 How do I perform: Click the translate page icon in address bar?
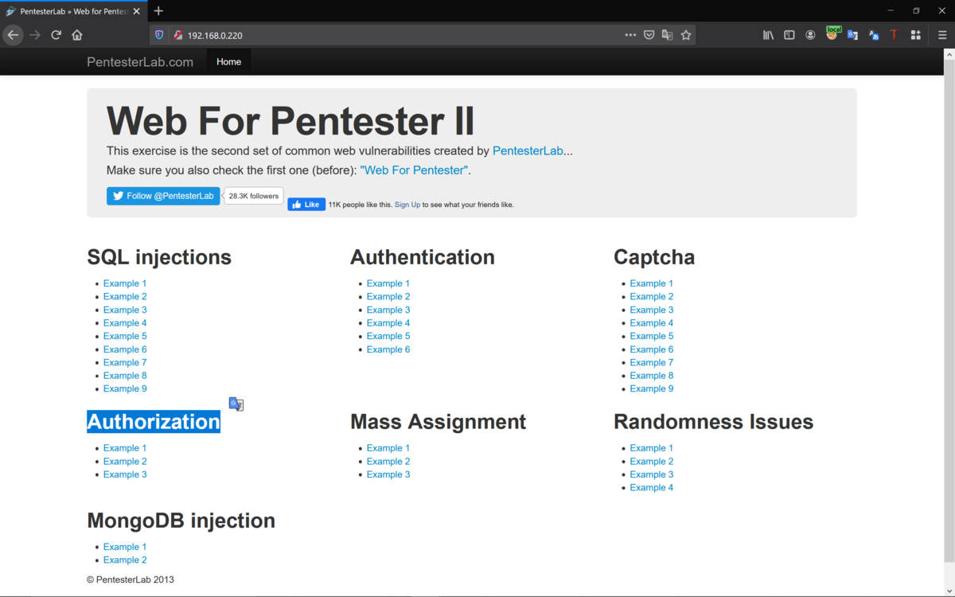(668, 35)
